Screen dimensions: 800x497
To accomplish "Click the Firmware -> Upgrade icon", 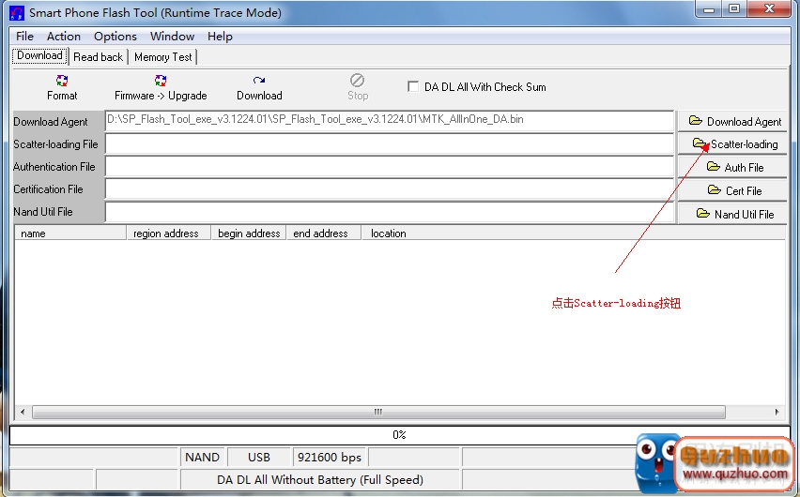I will click(x=161, y=81).
